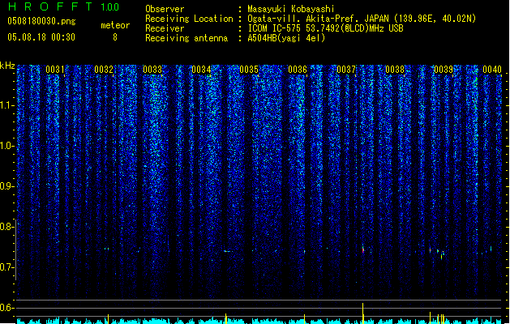Click the 0039 time marker

[x=444, y=70]
